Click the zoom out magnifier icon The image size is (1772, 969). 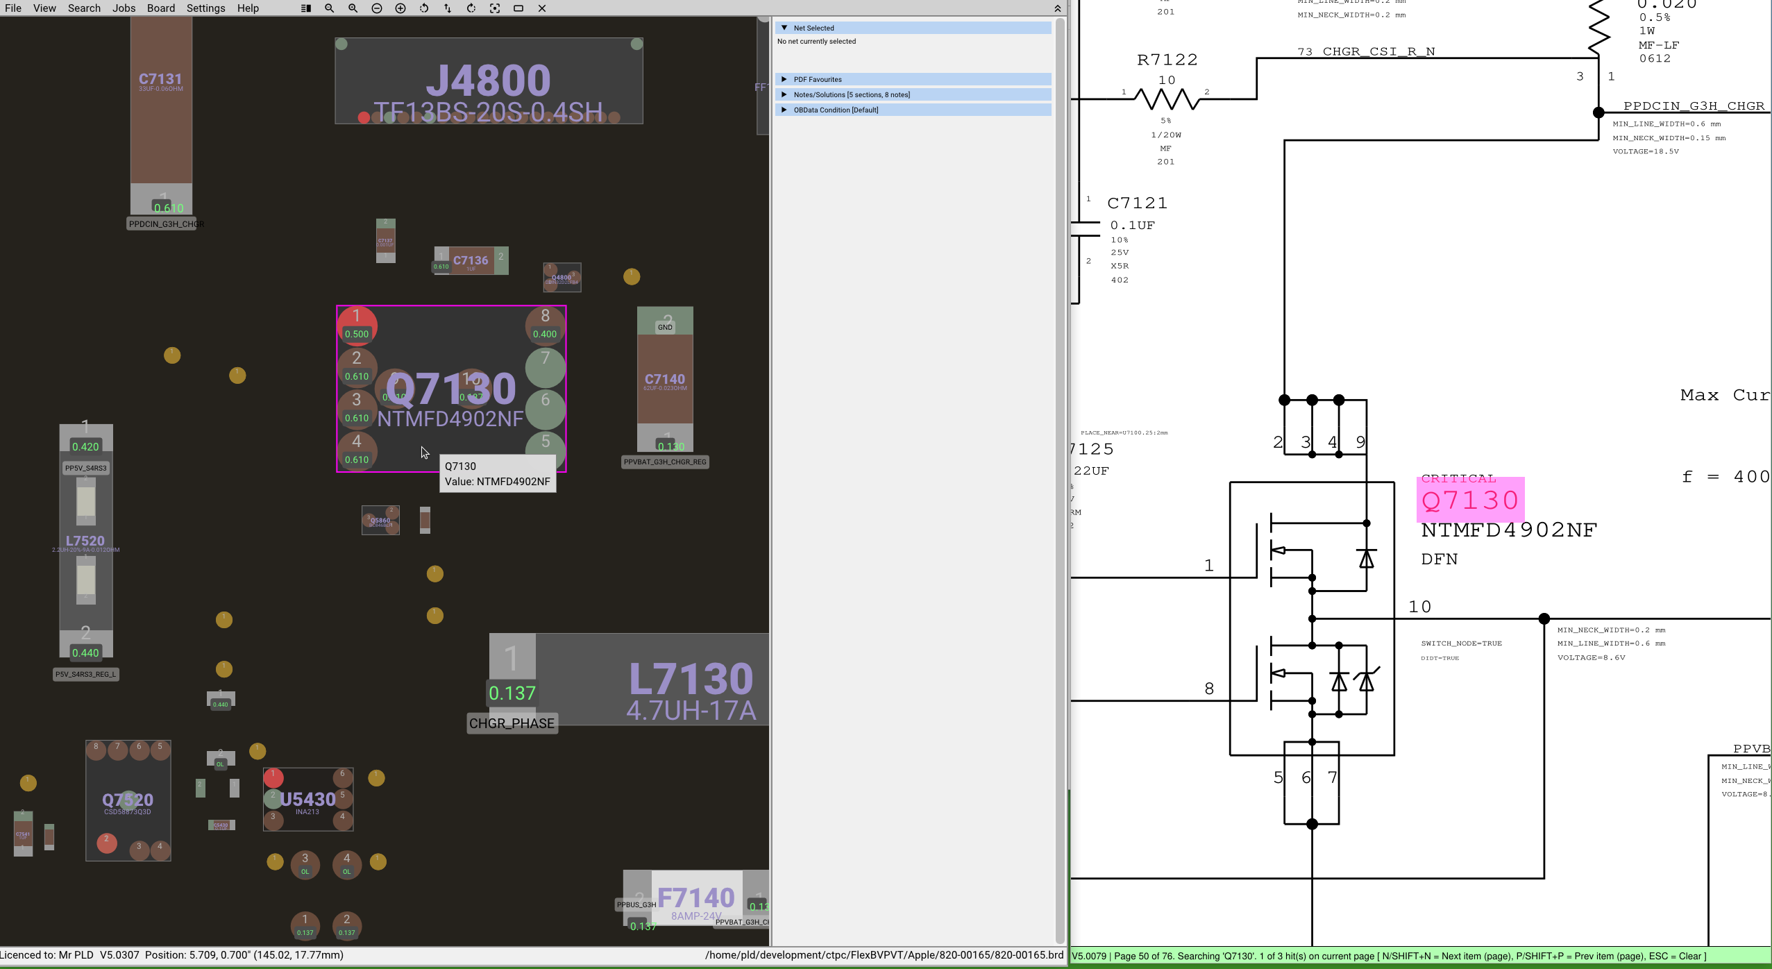coord(330,8)
